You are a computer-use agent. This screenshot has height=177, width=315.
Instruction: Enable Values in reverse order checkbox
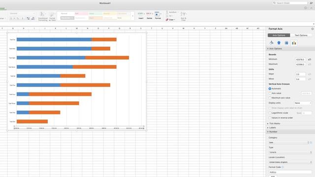coord(270,118)
